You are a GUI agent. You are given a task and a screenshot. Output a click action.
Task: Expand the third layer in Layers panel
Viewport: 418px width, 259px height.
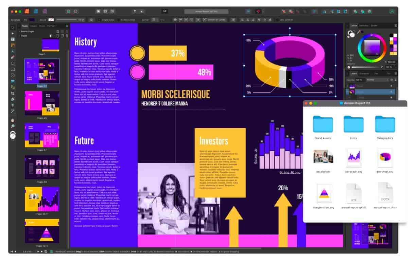(349, 97)
